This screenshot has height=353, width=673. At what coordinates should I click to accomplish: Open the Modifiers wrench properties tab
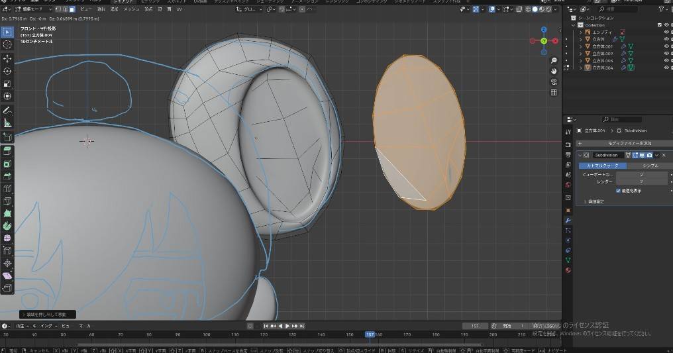pos(568,220)
